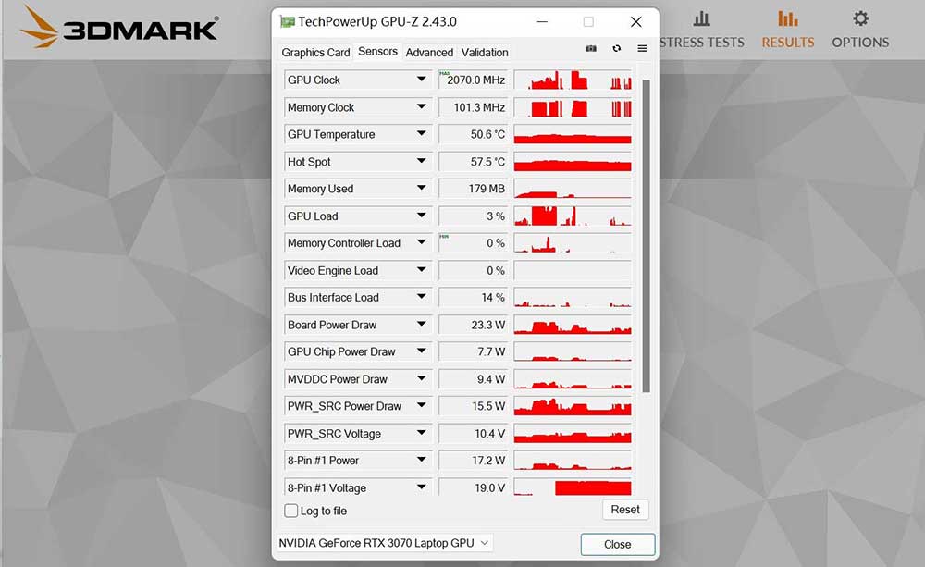Open the Stress Tests section in 3DMark
This screenshot has width=925, height=567.
click(x=701, y=28)
